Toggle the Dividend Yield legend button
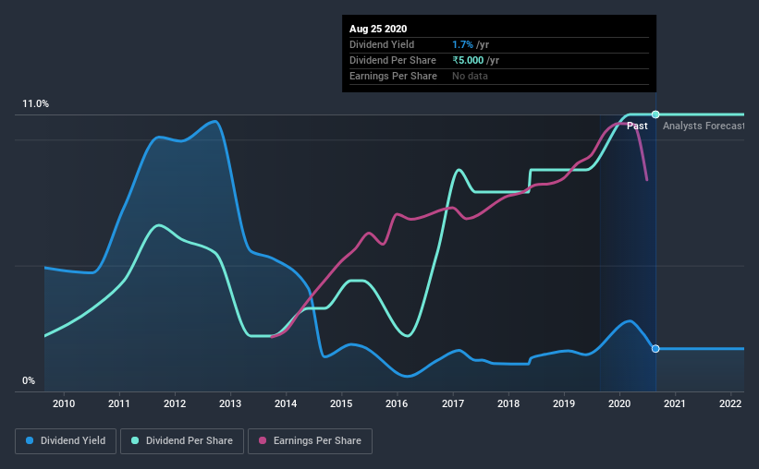Screen dimensions: 759x469 tap(66, 441)
